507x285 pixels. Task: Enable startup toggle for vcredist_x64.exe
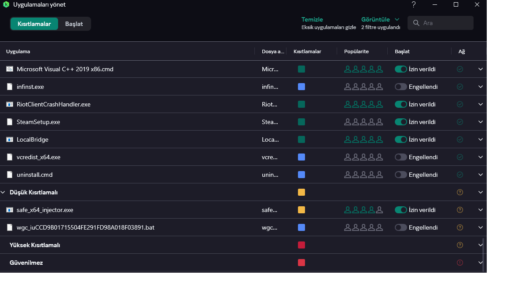click(x=401, y=157)
